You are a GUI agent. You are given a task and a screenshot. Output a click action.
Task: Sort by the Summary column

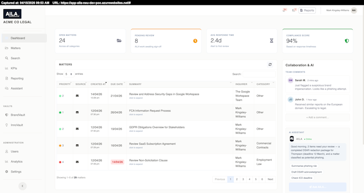[x=180, y=84]
